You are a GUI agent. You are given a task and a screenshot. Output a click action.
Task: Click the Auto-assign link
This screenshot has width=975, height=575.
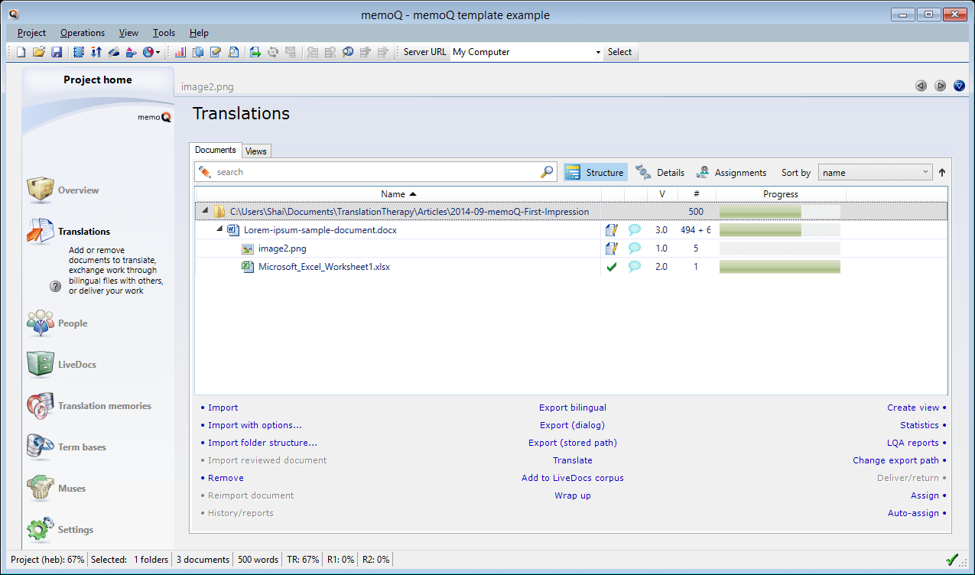913,513
